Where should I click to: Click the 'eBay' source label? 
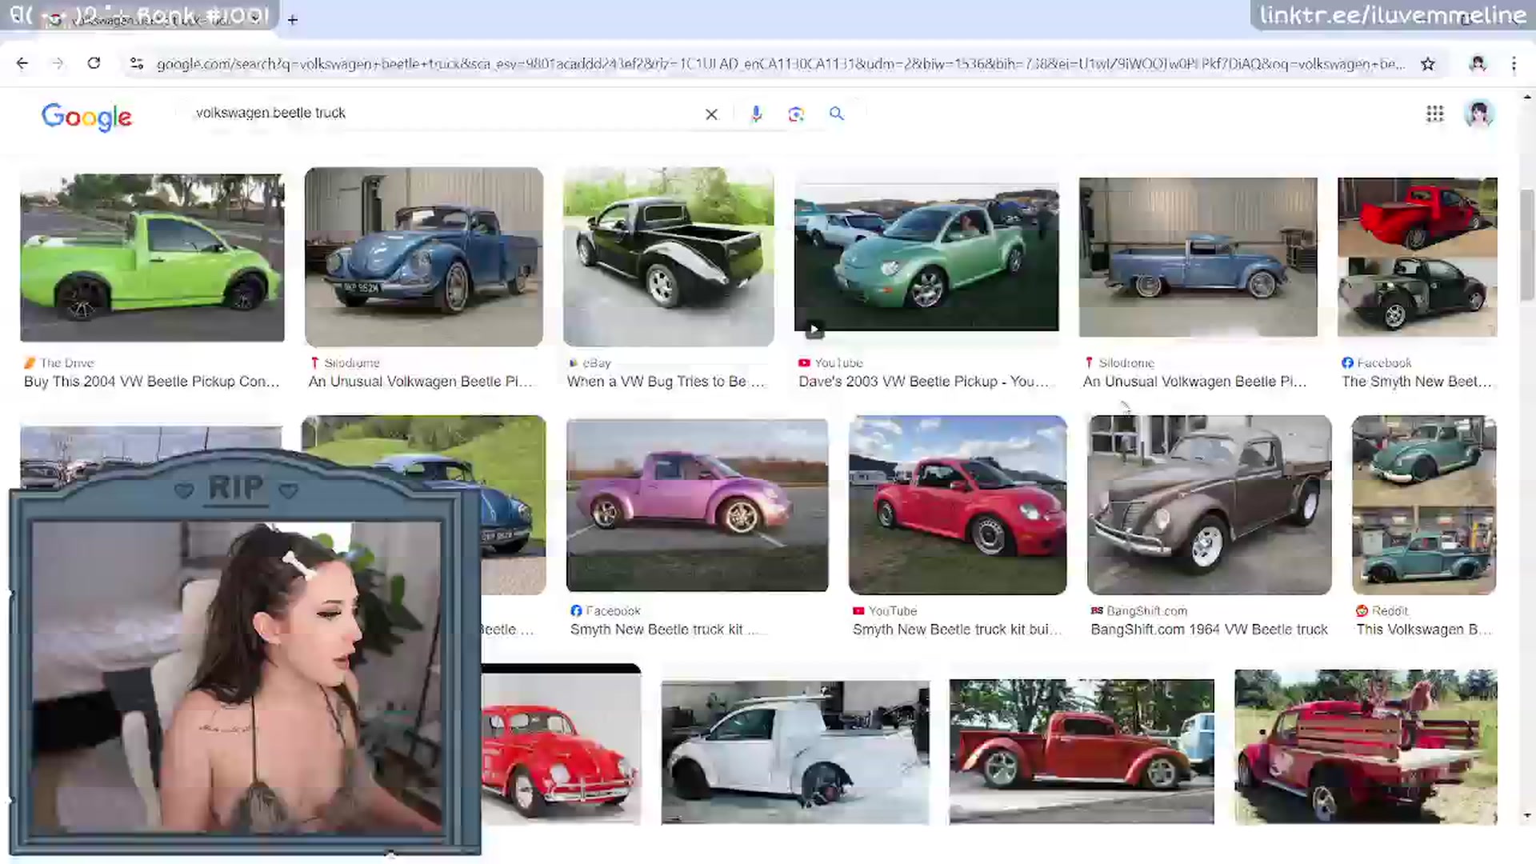[x=597, y=363]
